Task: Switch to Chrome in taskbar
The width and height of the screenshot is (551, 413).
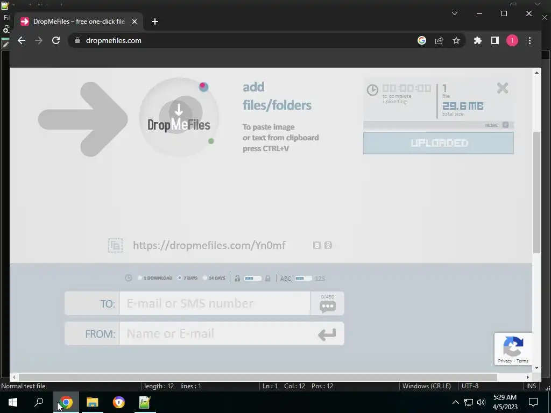Action: [66, 402]
